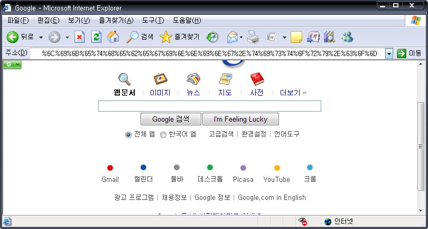Open the 지도 link
The width and height of the screenshot is (428, 229).
coord(225,93)
